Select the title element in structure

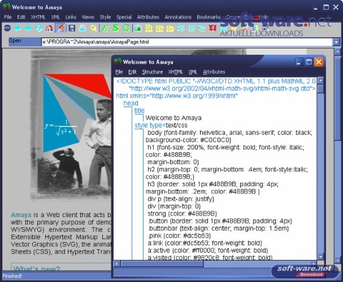click(140, 111)
